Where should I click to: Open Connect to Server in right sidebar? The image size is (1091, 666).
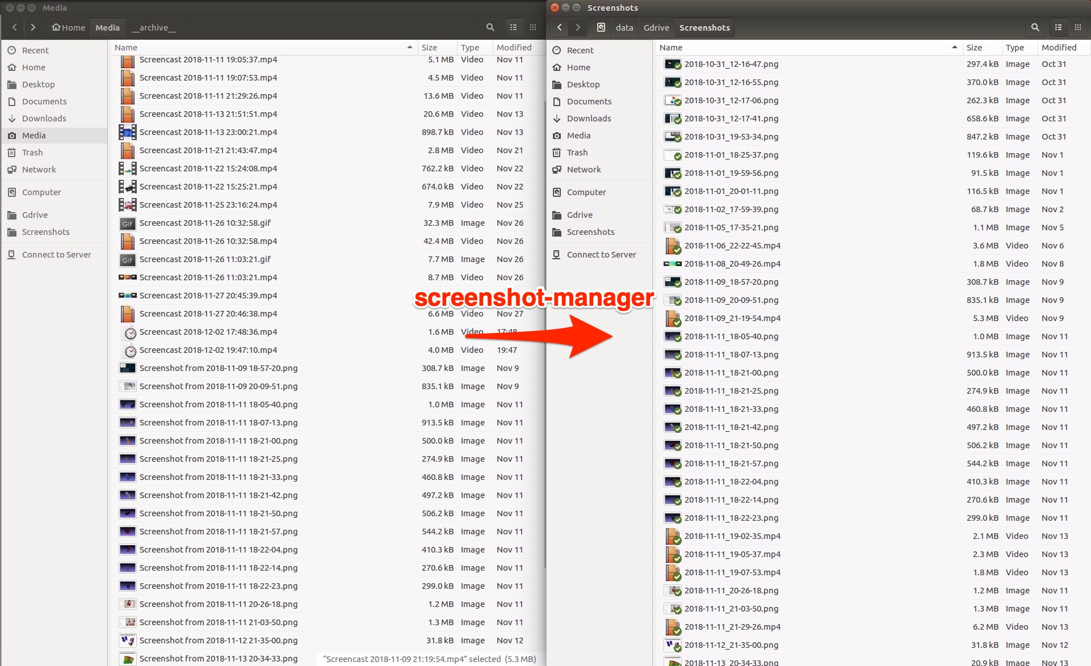tap(601, 255)
